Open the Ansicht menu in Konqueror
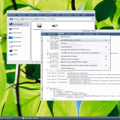The image size is (120, 120). pyautogui.click(x=31, y=15)
